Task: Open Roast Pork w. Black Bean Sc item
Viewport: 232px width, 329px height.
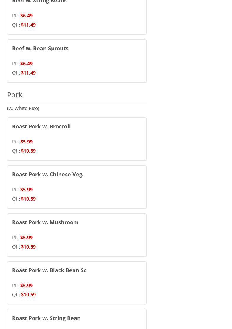Action: pyautogui.click(x=49, y=270)
